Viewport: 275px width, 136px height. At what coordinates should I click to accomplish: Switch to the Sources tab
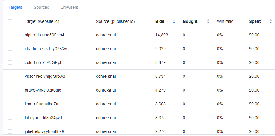[x=42, y=7]
